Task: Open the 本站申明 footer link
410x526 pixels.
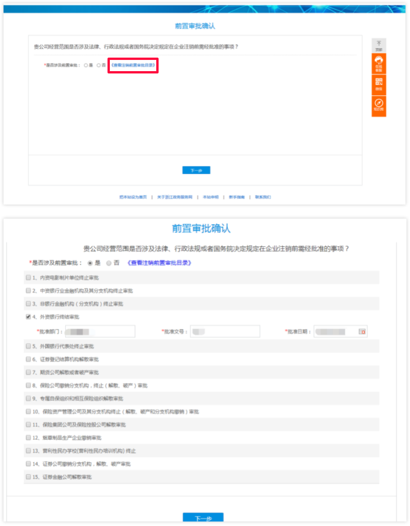Action: point(210,197)
